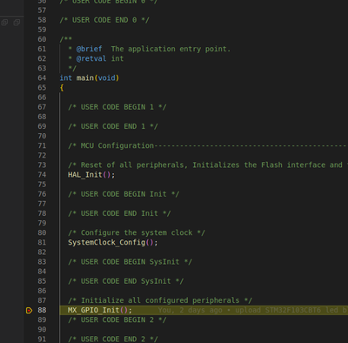This screenshot has width=348, height=343.
Task: Click the 'USER CODE BEGIN 2' comment
Action: 117,319
